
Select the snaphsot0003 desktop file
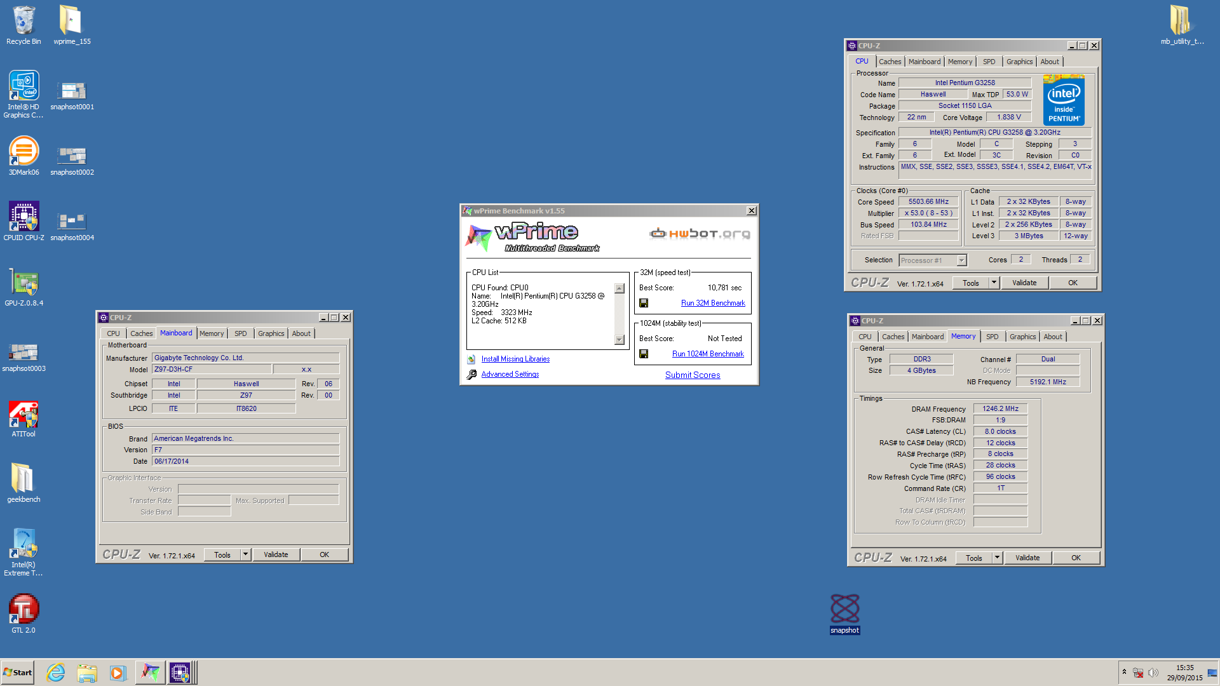pos(24,357)
